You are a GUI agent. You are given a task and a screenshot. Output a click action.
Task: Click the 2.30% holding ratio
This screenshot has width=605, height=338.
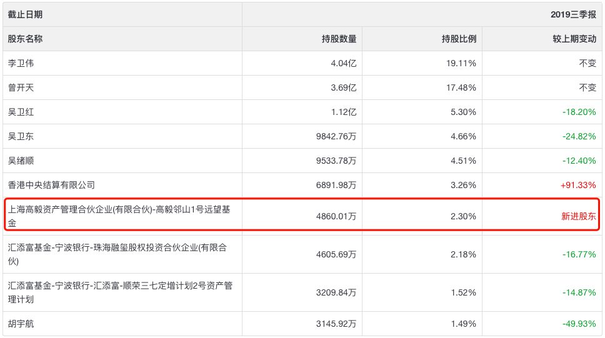tap(463, 216)
